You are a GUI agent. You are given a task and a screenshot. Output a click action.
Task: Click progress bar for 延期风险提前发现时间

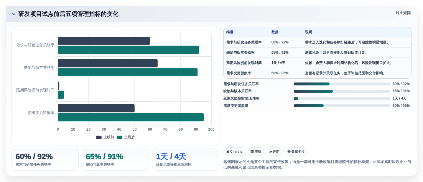342,99
